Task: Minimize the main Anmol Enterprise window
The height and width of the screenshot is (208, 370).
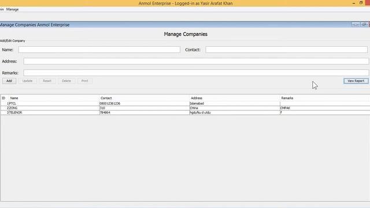Action: pyautogui.click(x=354, y=3)
